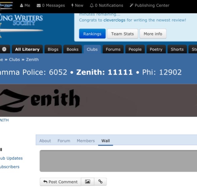Click in the wall comment text box
Screen dimensions: 197x191
pyautogui.click(x=118, y=161)
